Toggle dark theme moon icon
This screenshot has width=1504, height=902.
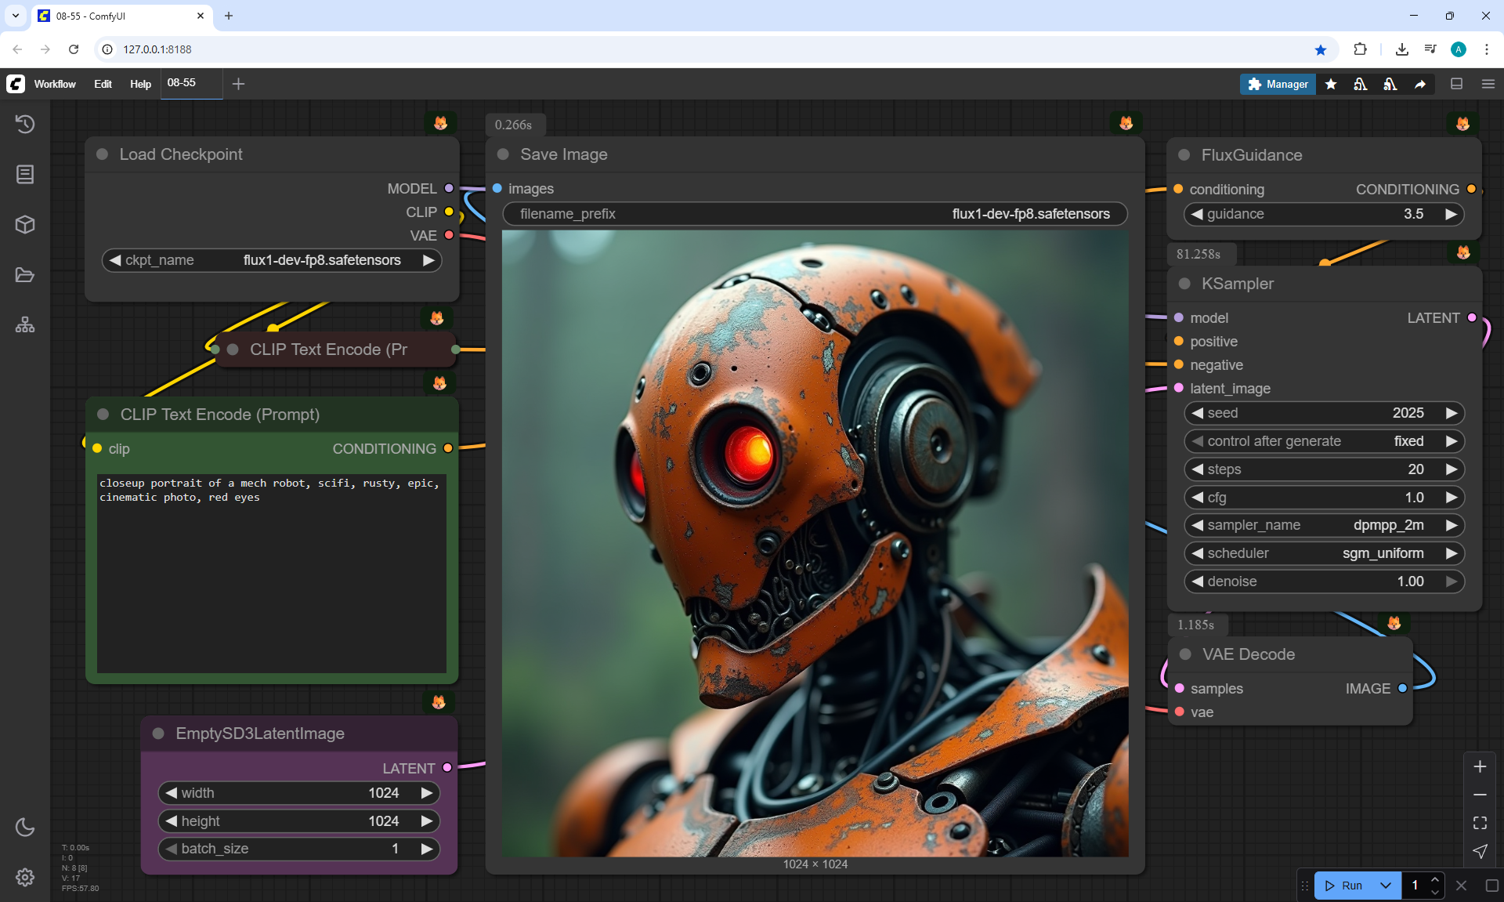tap(25, 827)
